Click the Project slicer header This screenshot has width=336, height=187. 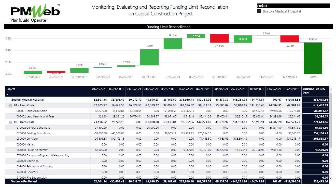(x=293, y=6)
